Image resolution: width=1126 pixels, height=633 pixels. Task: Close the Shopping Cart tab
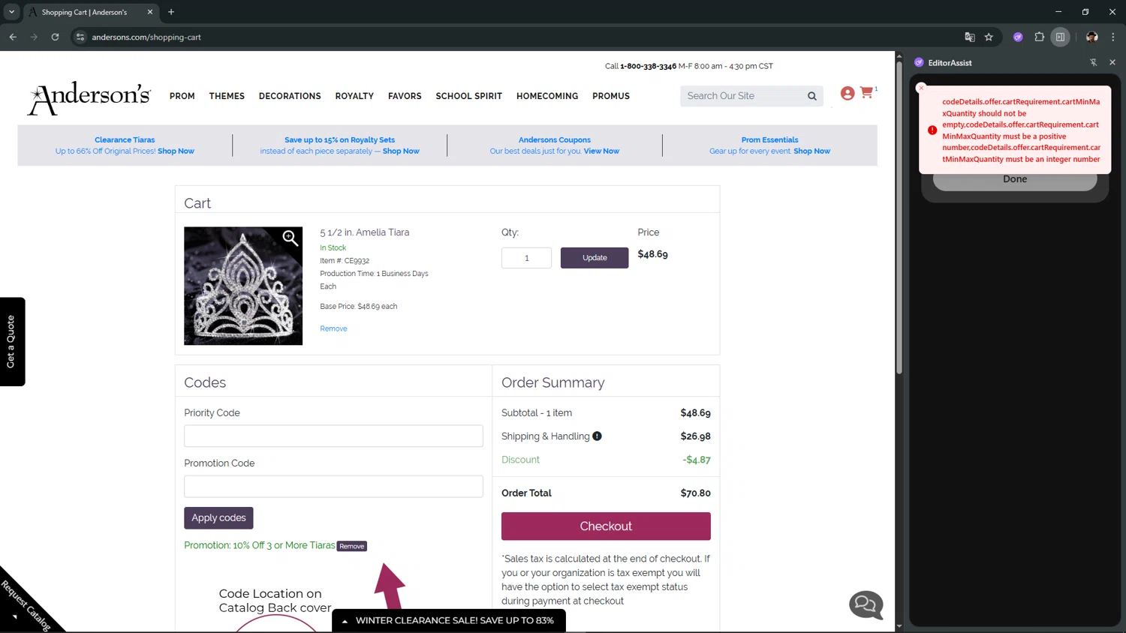tap(149, 12)
